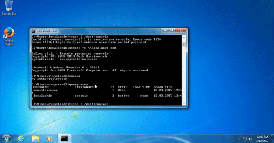The image size is (274, 143).
Task: Click the 'SESSIONNAME' column header
Action: pos(85,87)
